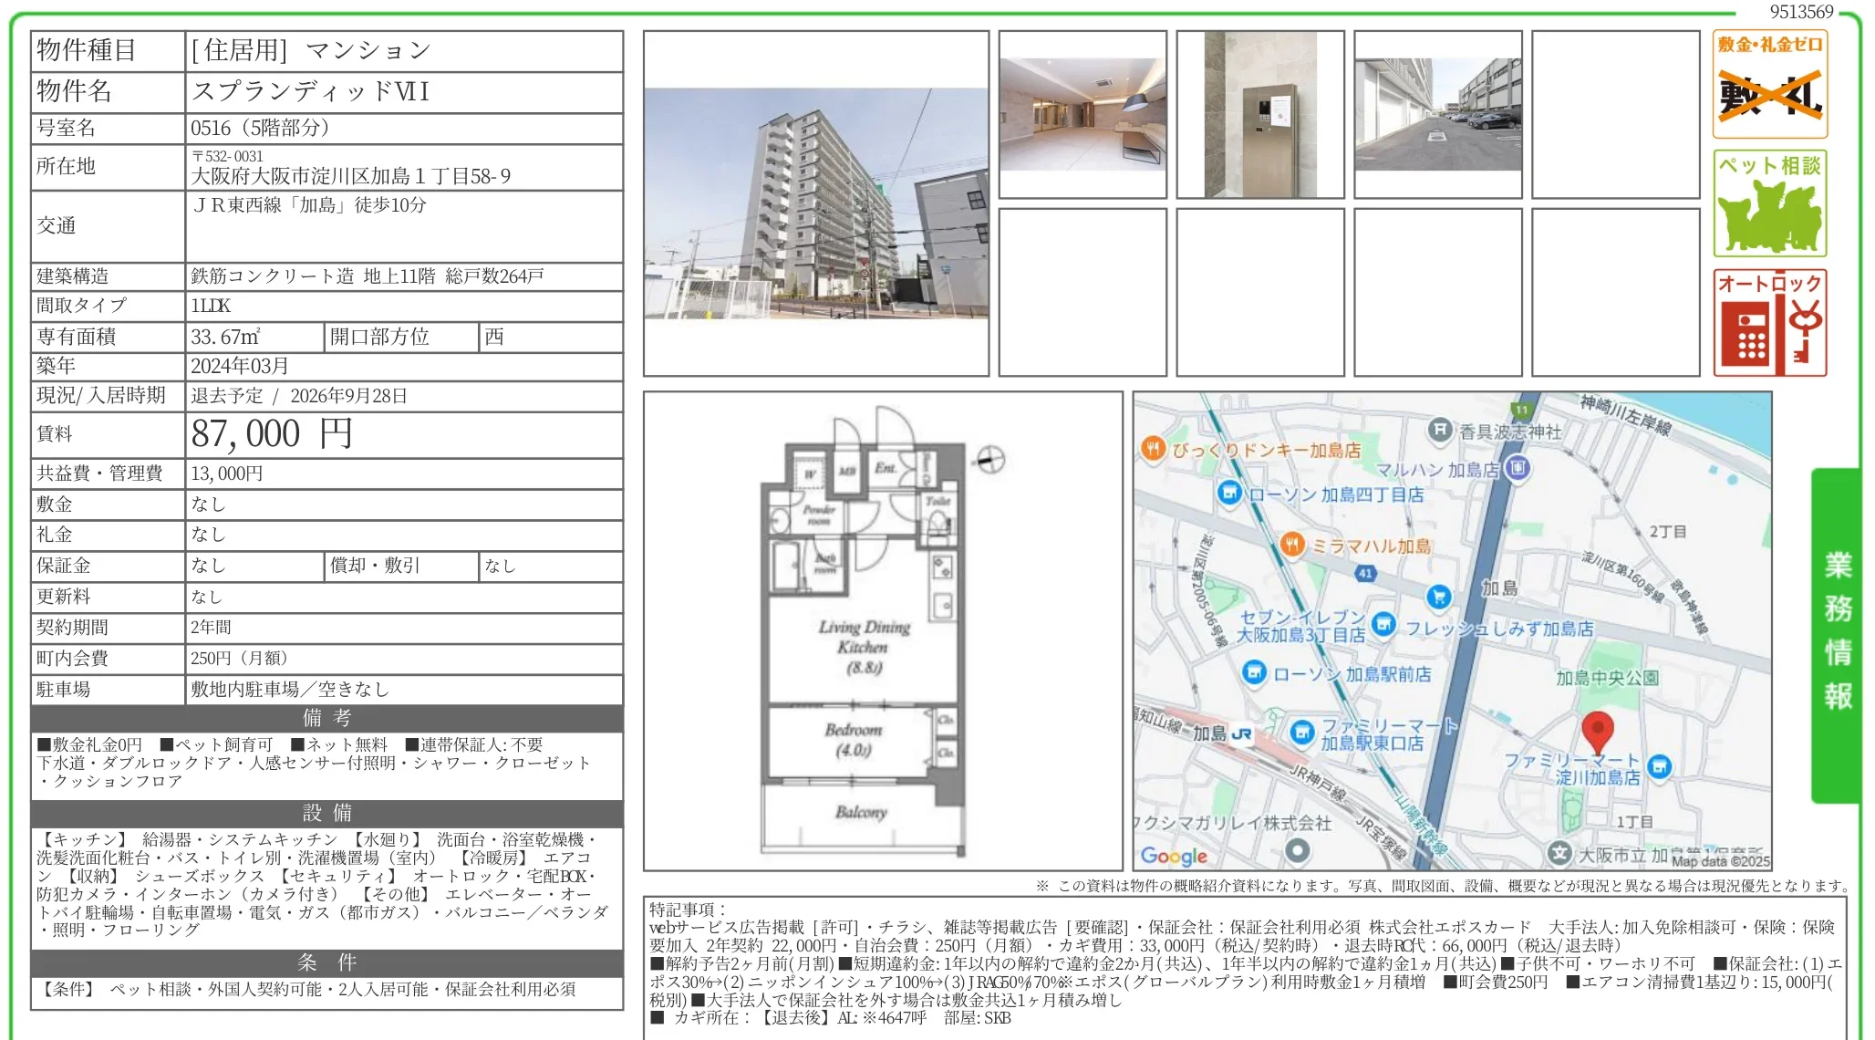Click びっくりドンキー加島店 restaurant icon
The image size is (1875, 1040).
click(x=1153, y=448)
